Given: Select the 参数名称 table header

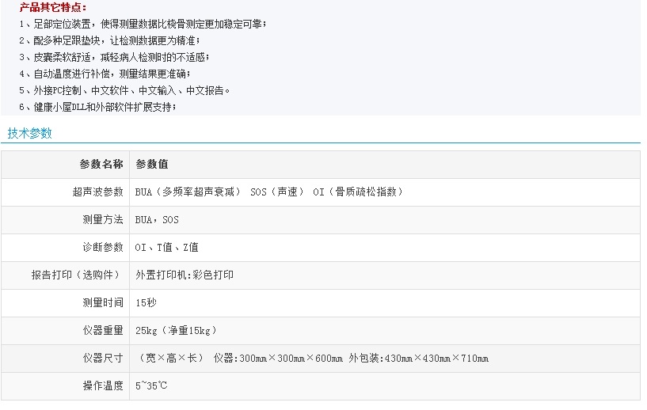Looking at the screenshot, I should click(101, 165).
